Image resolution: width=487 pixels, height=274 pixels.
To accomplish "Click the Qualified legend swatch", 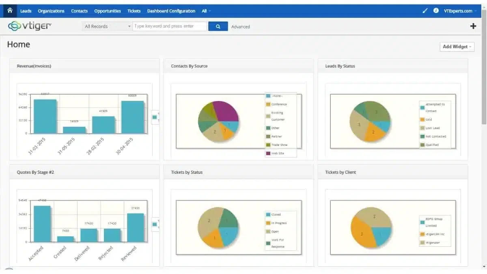I will coord(422,145).
